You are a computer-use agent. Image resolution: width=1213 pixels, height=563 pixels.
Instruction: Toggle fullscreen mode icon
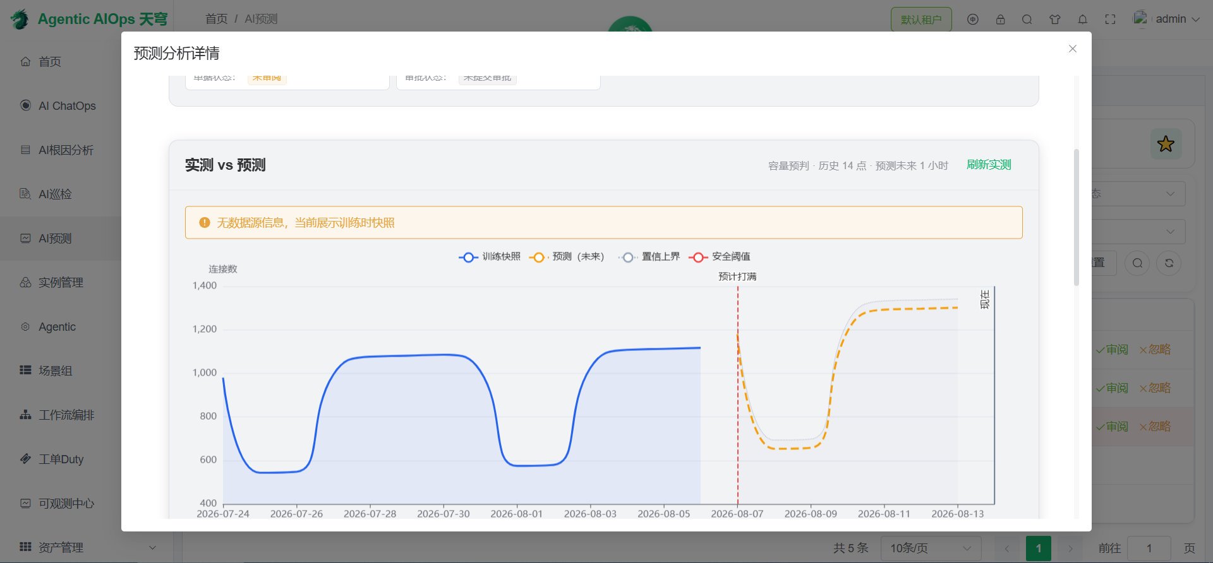pos(1111,20)
